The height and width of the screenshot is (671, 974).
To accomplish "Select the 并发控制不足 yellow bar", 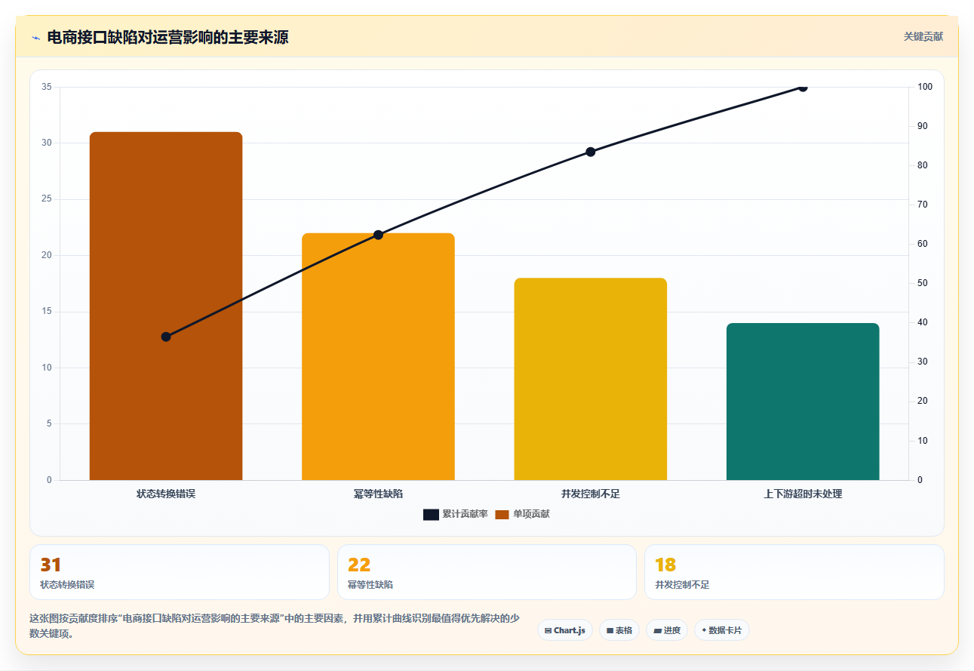I will coord(591,379).
